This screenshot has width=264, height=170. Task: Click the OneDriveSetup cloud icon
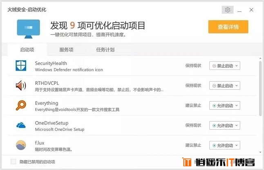[21, 125]
